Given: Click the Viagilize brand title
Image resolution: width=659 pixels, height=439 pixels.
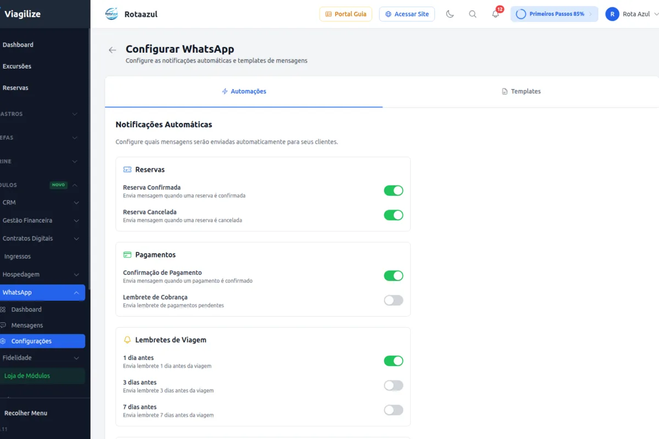Looking at the screenshot, I should pyautogui.click(x=23, y=14).
